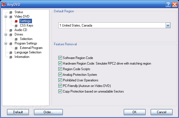The height and width of the screenshot is (118, 179).
Task: Open the Default Region dropdown arrow
Action: [168, 25]
